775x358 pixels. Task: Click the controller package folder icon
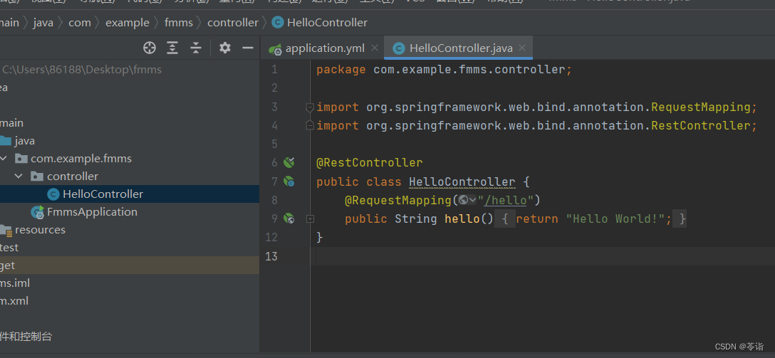36,177
